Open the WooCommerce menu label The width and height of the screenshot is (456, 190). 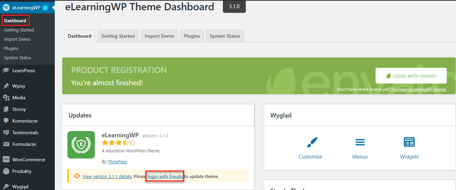pyautogui.click(x=29, y=160)
